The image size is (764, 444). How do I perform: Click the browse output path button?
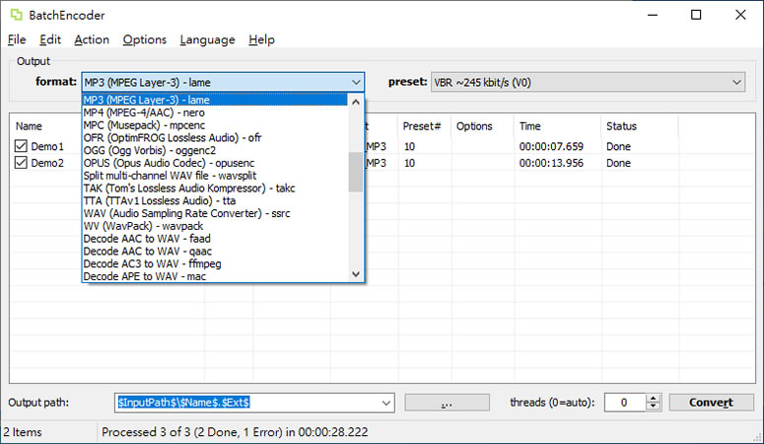[447, 403]
